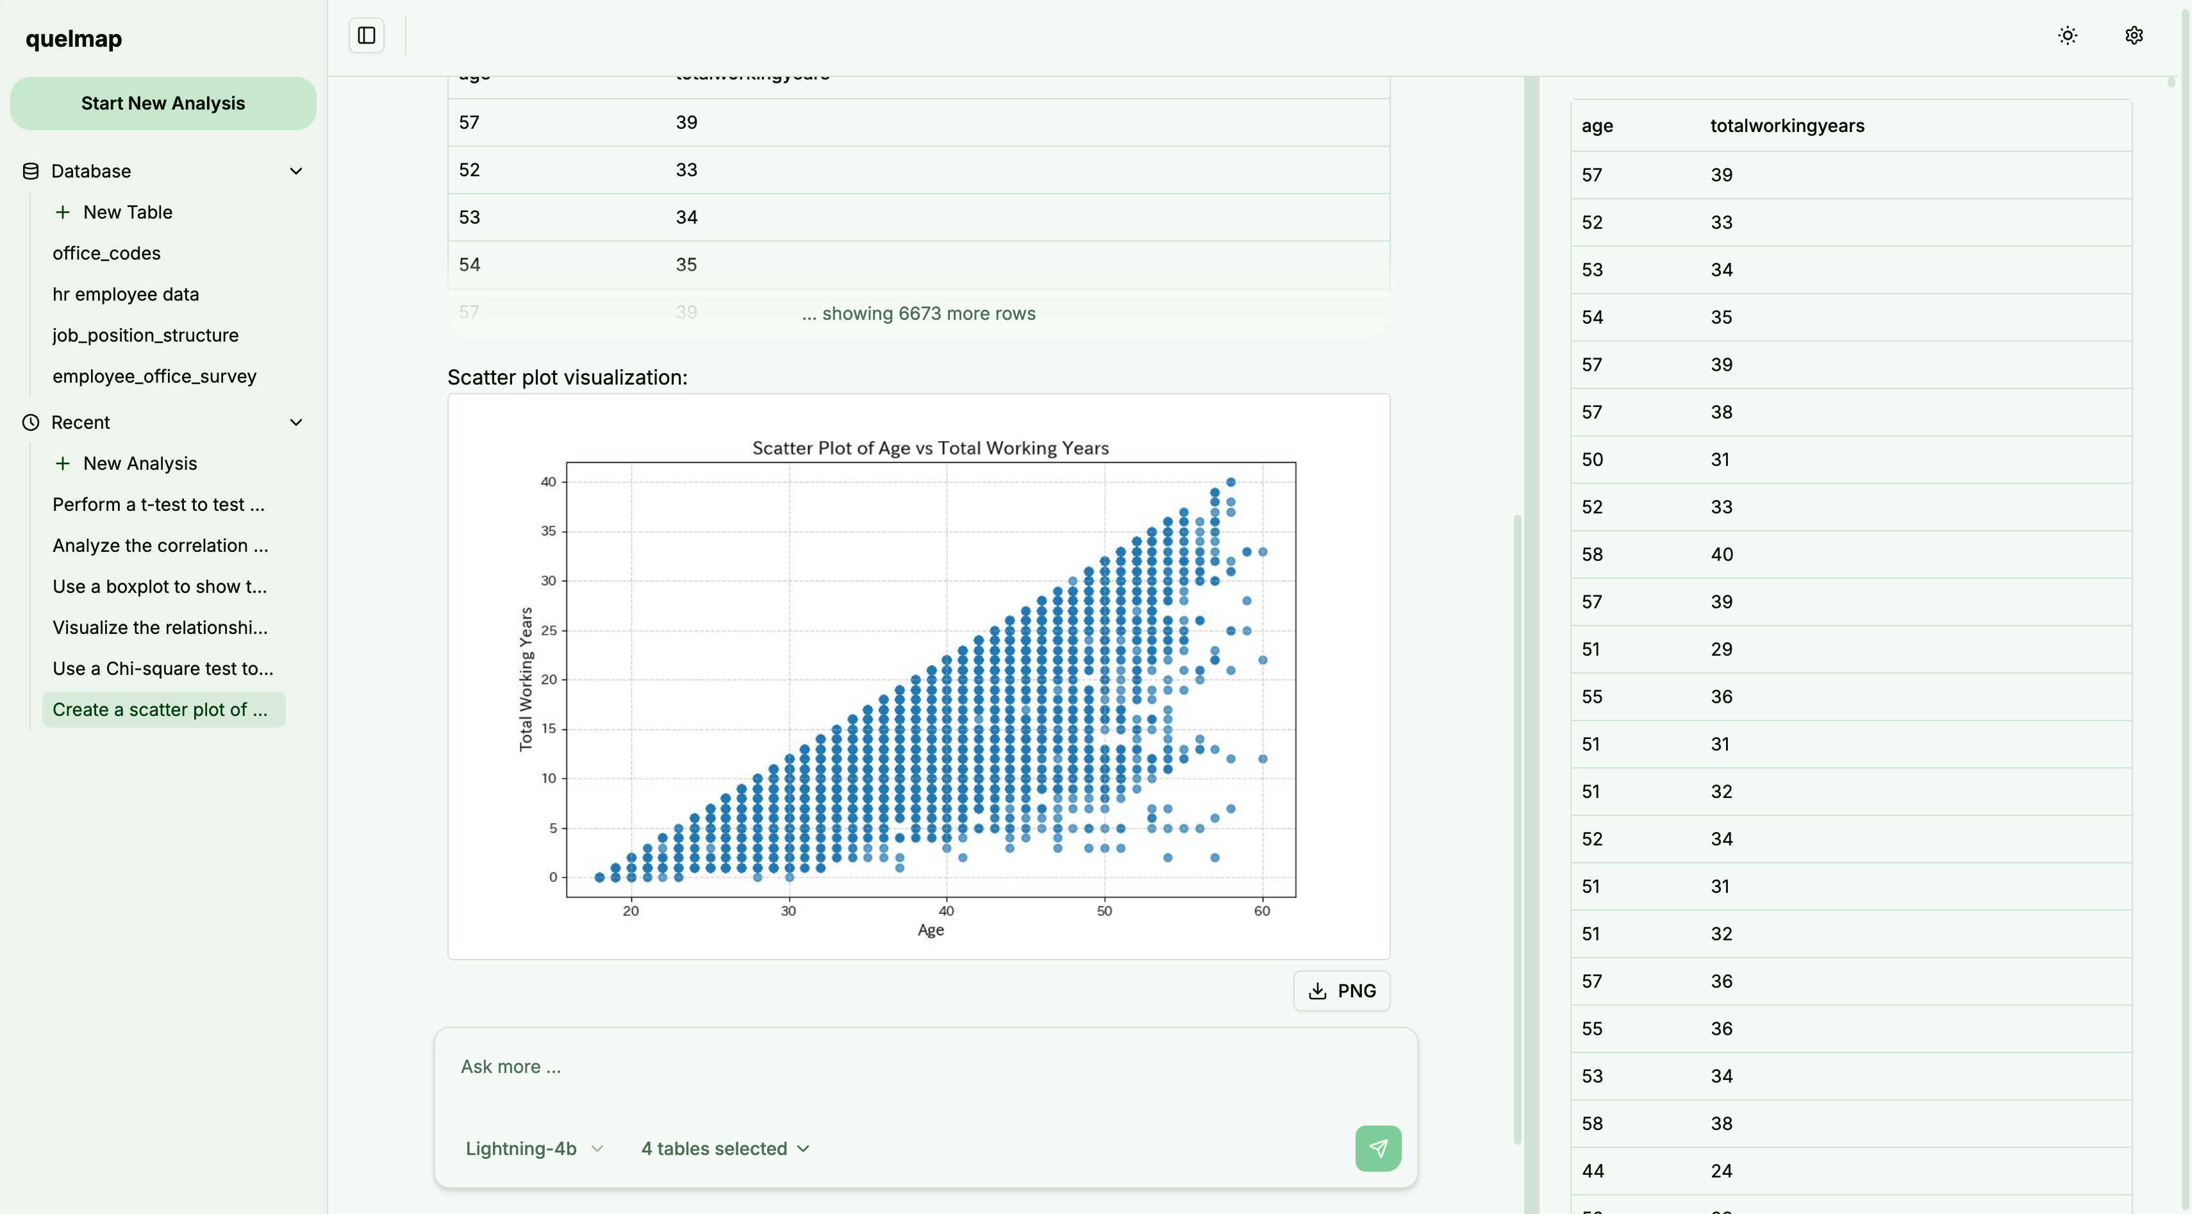Start New Analysis button
This screenshot has height=1214, width=2192.
pyautogui.click(x=163, y=104)
